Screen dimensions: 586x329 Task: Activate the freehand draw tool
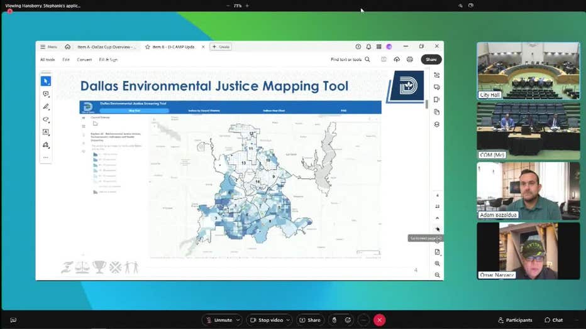coord(46,119)
